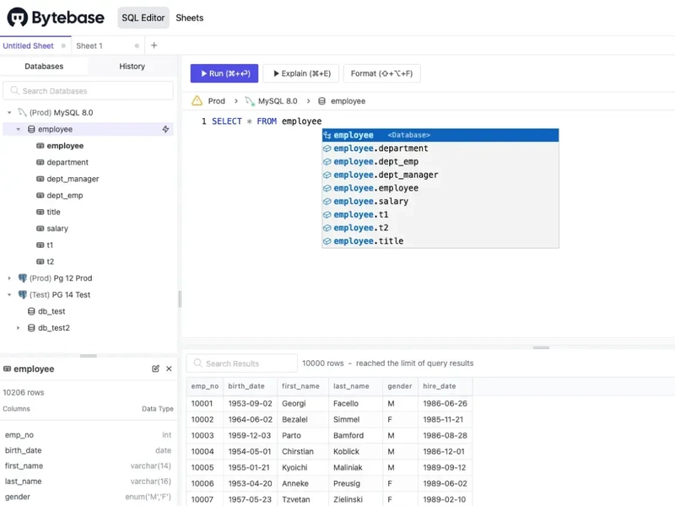Click the lightning icon on employee database
675x506 pixels.
click(166, 130)
